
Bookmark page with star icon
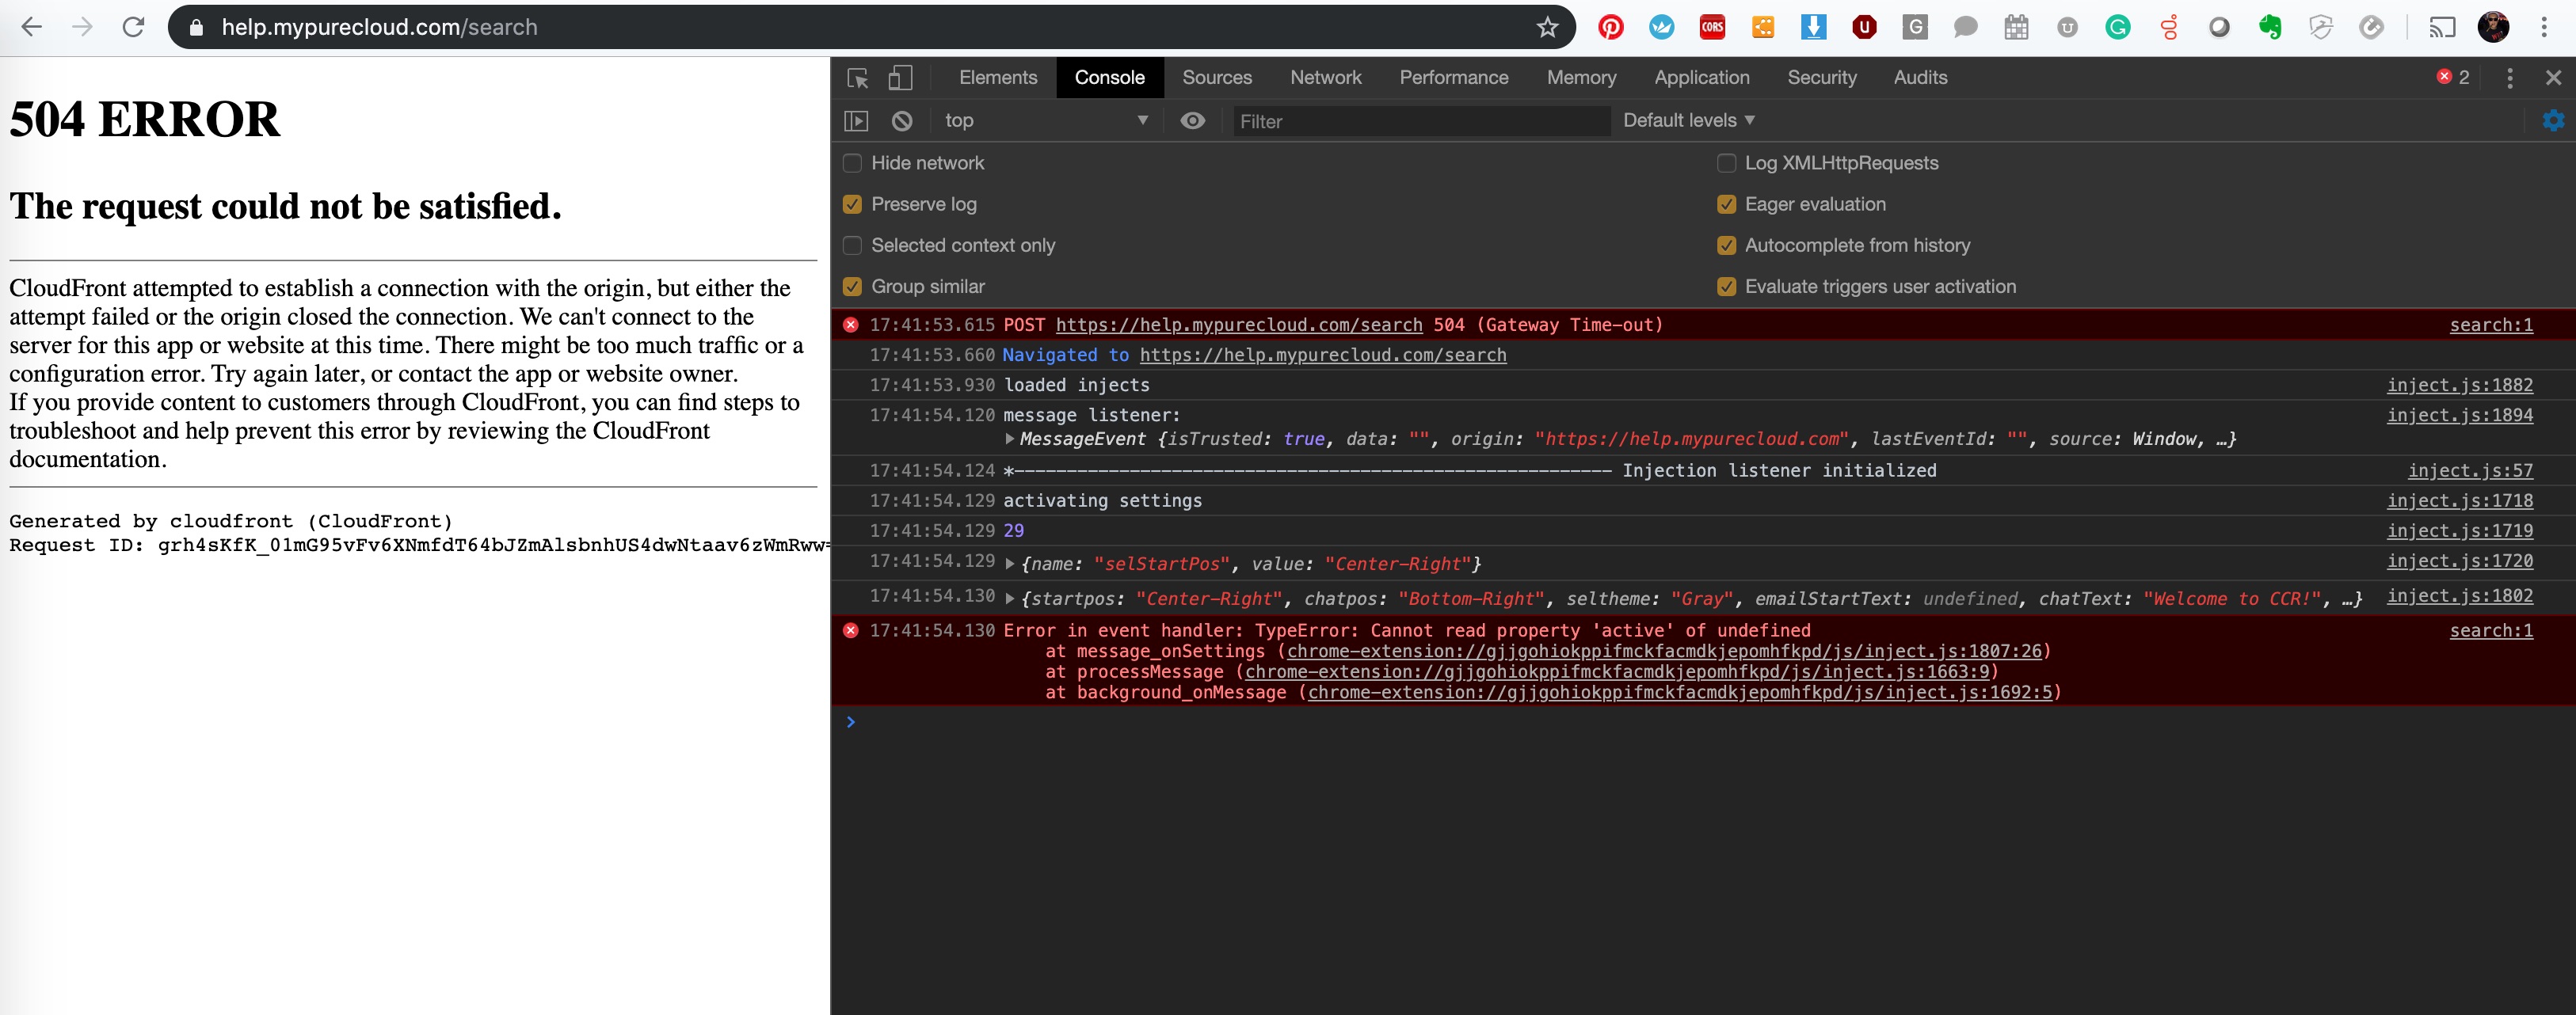coord(1547,27)
